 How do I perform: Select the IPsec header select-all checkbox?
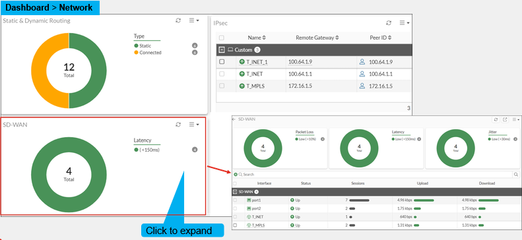pyautogui.click(x=222, y=38)
